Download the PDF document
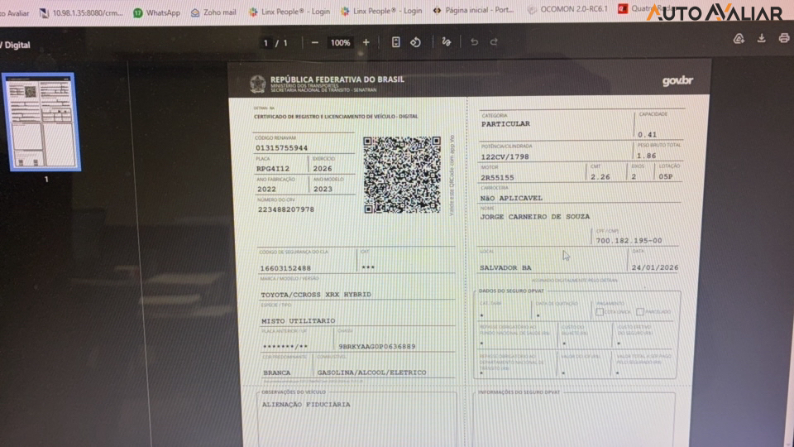 click(x=762, y=39)
